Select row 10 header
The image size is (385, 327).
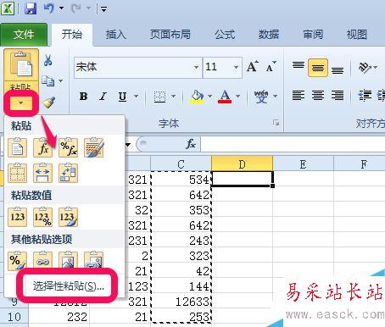(x=14, y=317)
